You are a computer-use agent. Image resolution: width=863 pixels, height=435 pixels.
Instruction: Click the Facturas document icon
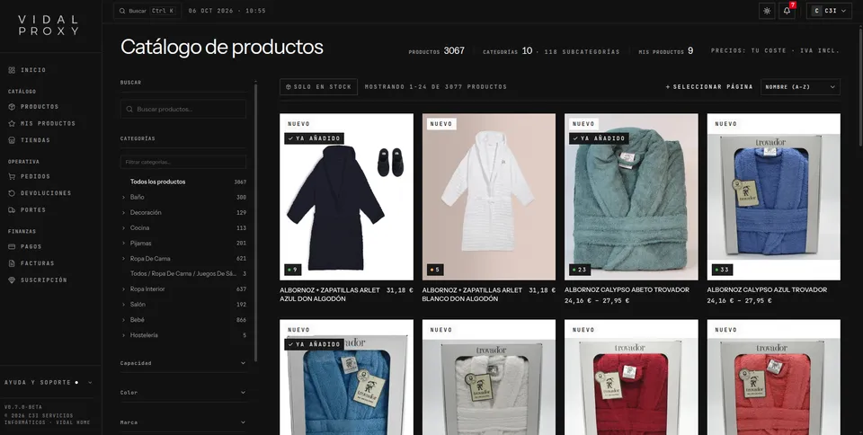tap(12, 263)
